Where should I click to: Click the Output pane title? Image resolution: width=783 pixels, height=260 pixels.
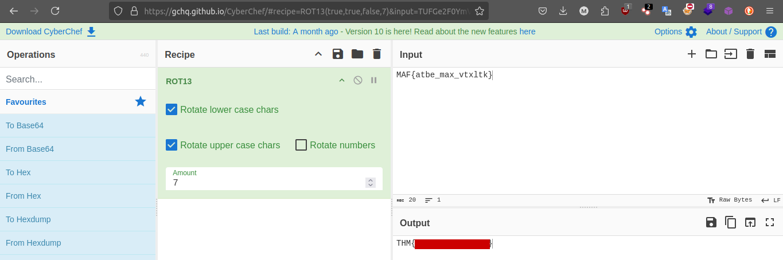tap(415, 223)
